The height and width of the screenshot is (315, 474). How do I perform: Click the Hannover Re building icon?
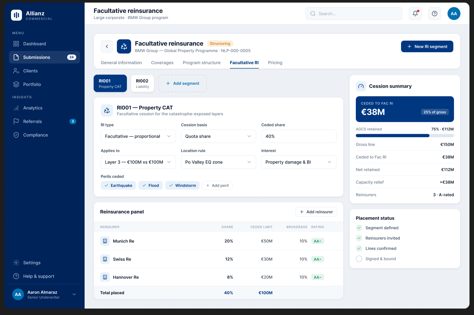click(105, 277)
